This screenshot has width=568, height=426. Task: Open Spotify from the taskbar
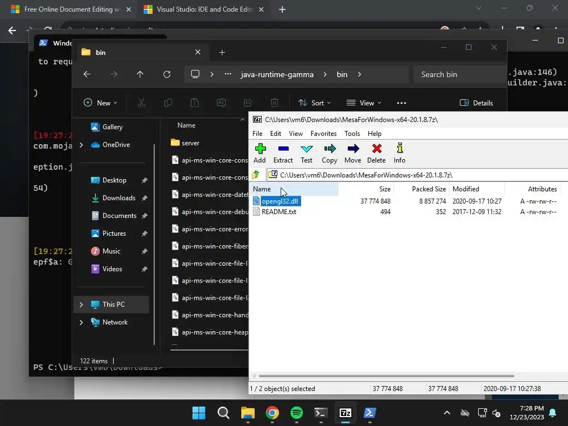(x=297, y=413)
